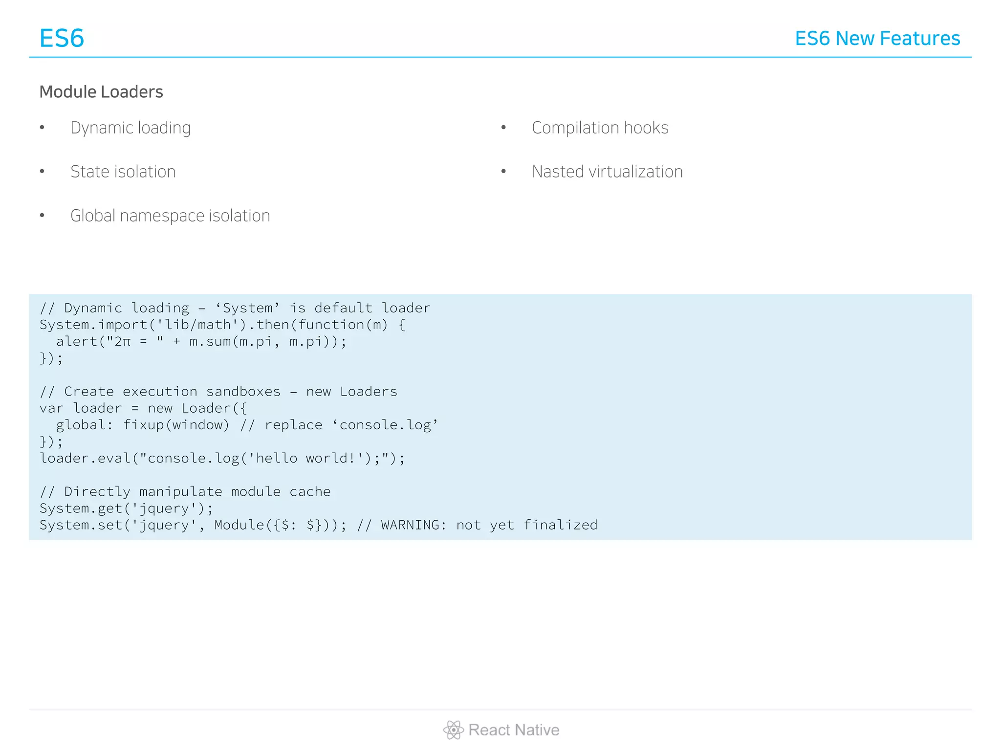Click the System.import('lib/math') code line
The image size is (1001, 751).
click(222, 325)
